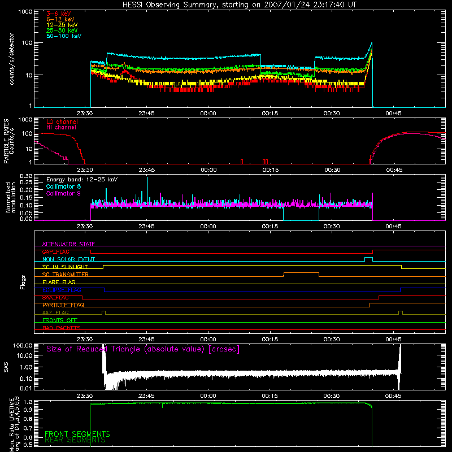Click the Normalized modulation axis title

[10, 197]
